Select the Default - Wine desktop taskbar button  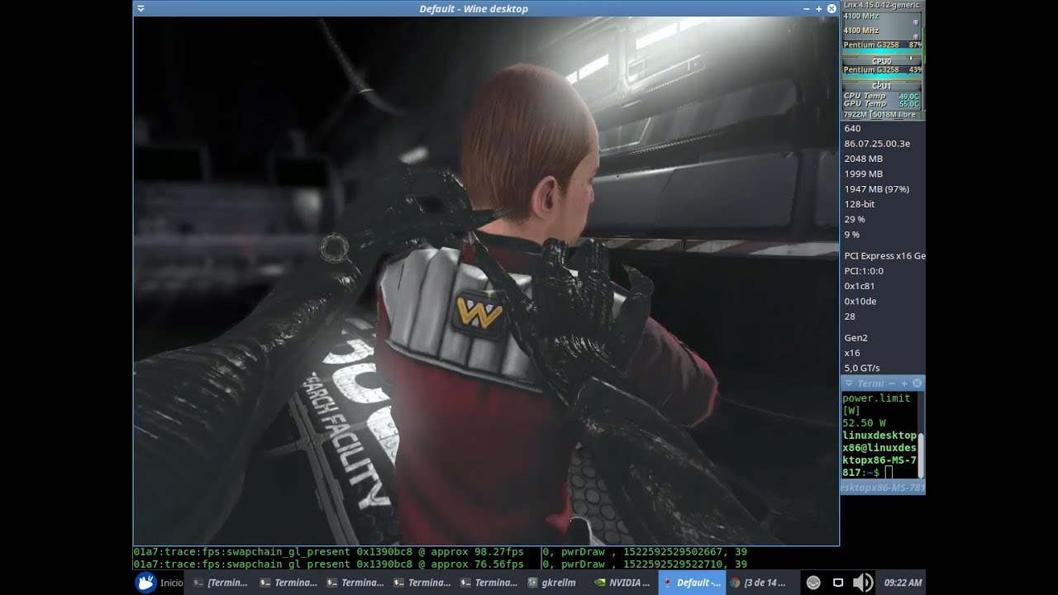[x=691, y=583]
